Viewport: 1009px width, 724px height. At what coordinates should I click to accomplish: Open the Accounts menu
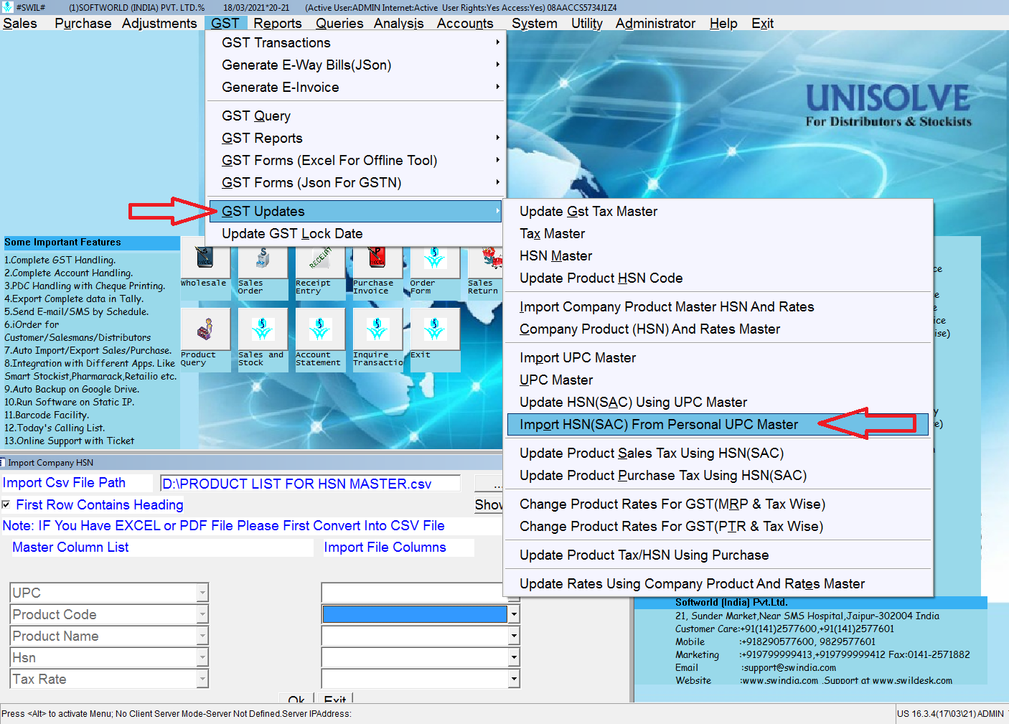(465, 23)
